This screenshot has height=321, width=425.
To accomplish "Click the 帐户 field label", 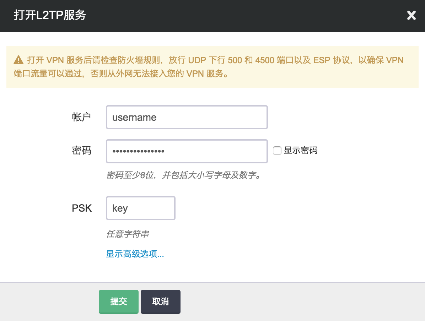I will point(81,117).
